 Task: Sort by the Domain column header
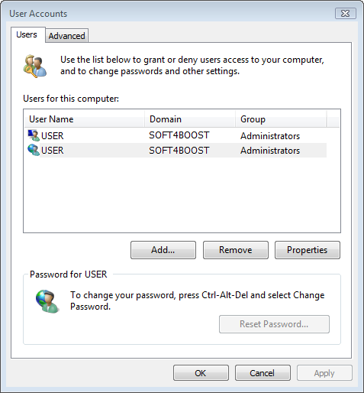coord(190,119)
